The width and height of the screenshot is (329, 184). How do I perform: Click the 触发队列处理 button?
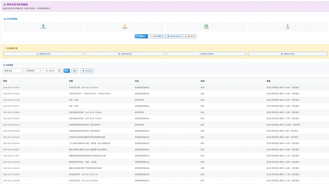pos(206,54)
